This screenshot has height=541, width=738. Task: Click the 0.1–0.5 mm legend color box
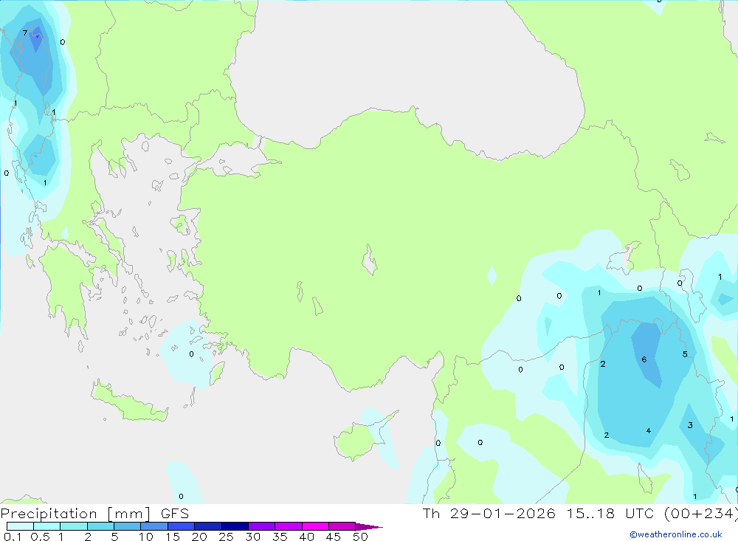point(20,526)
